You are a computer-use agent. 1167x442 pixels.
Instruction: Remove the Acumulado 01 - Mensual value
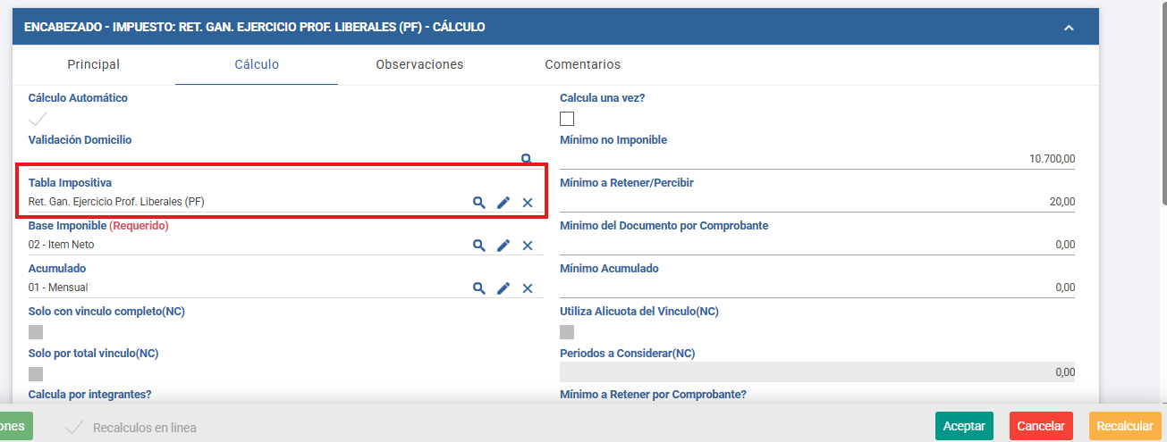[528, 288]
